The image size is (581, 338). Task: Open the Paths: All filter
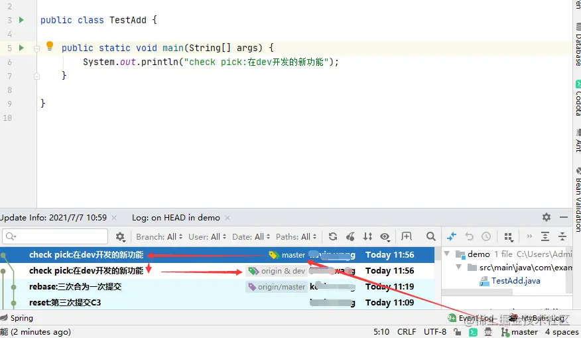coord(296,236)
